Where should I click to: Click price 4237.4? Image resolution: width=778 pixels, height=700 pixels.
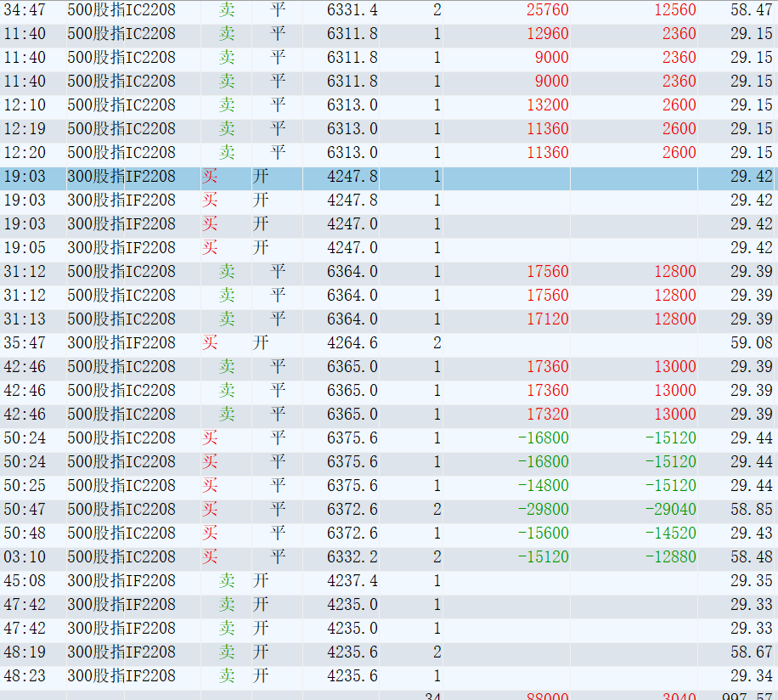pos(352,581)
